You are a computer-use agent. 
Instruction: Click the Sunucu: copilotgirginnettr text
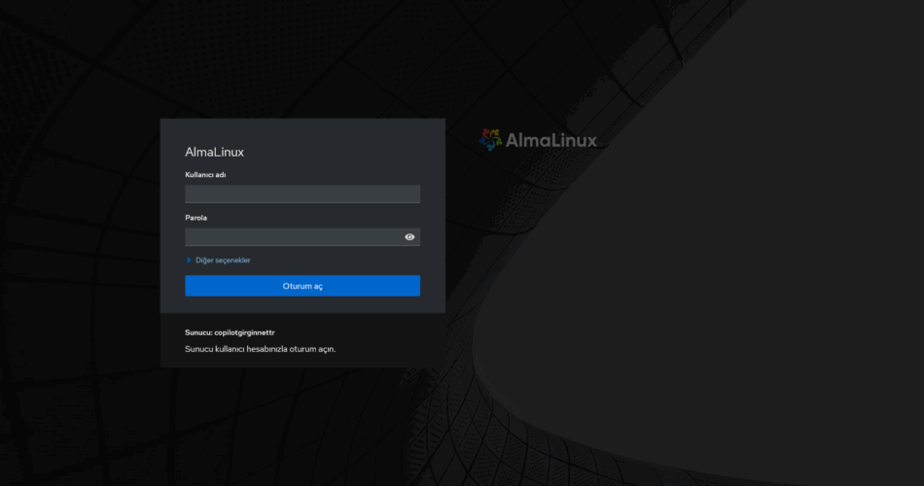click(x=230, y=332)
